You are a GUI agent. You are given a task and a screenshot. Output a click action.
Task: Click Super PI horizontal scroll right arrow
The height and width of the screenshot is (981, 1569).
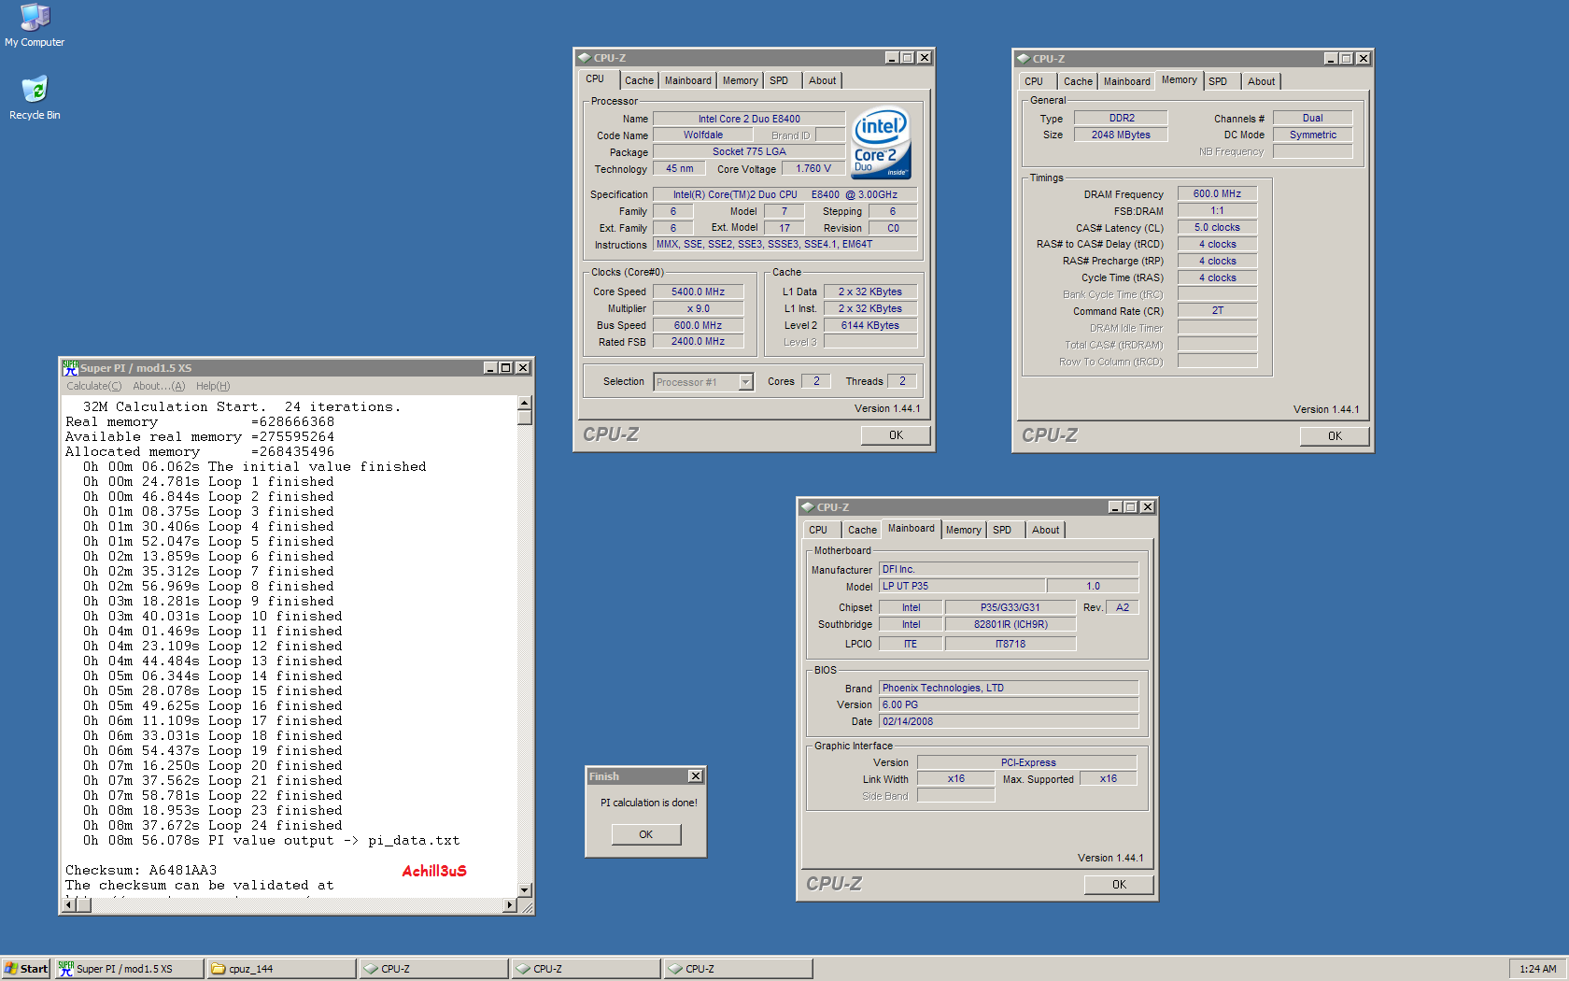[510, 905]
